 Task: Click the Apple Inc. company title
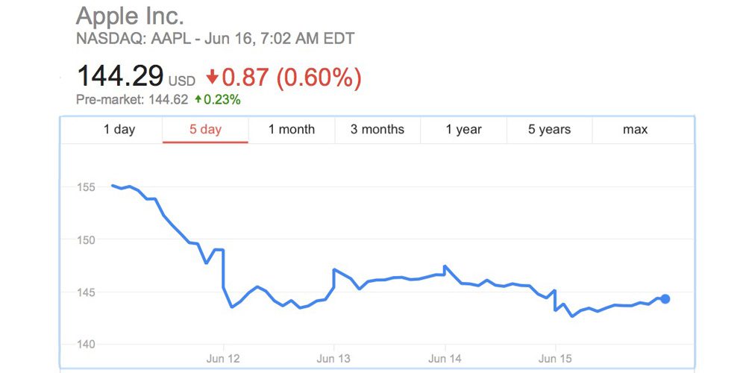pyautogui.click(x=130, y=16)
